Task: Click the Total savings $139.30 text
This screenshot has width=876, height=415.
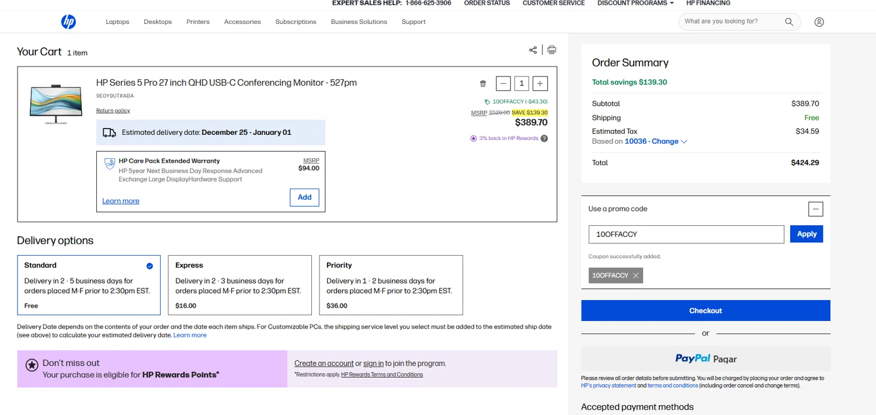Action: (x=630, y=82)
